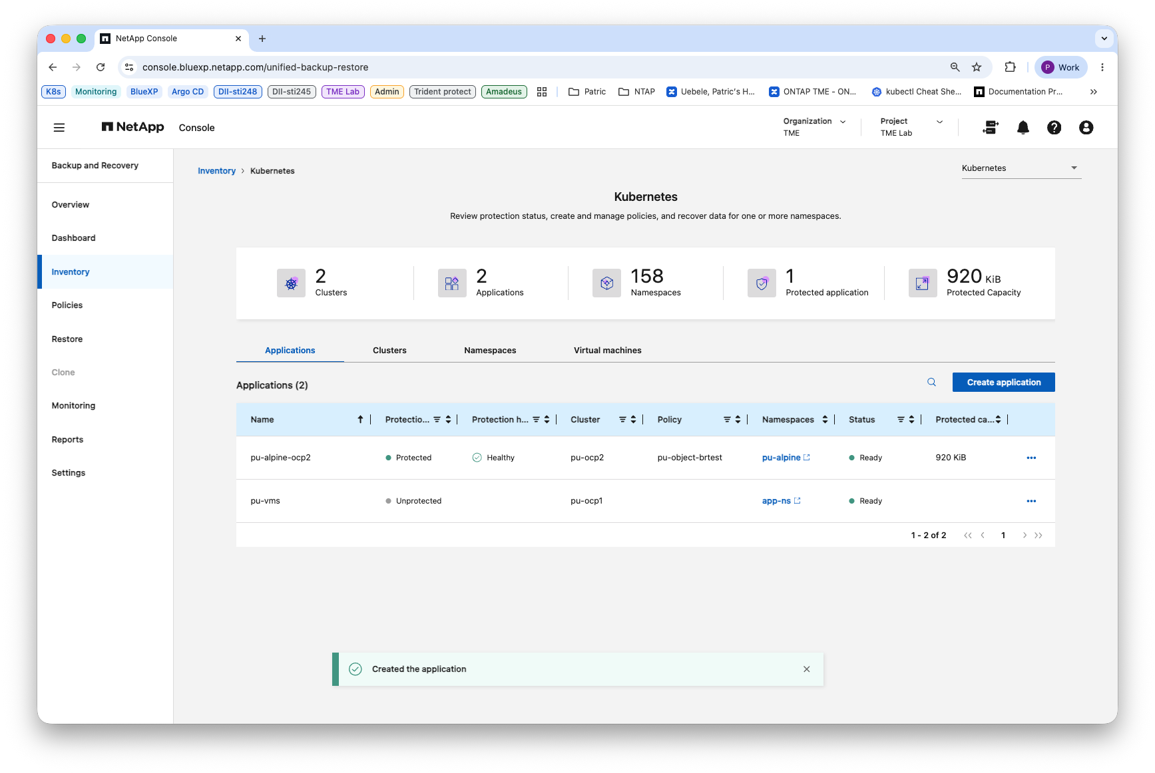Viewport: 1155px width, 773px height.
Task: Search the applications table with magnifier icon
Action: point(931,383)
